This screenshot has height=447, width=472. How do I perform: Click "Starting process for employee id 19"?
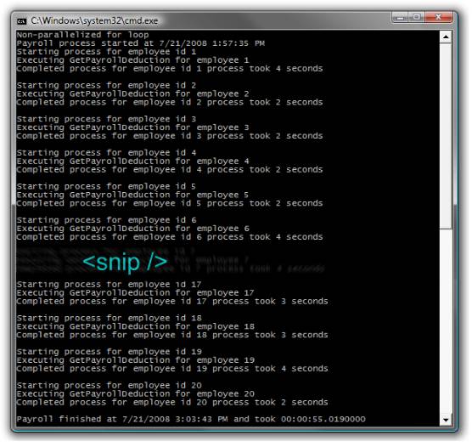point(110,352)
